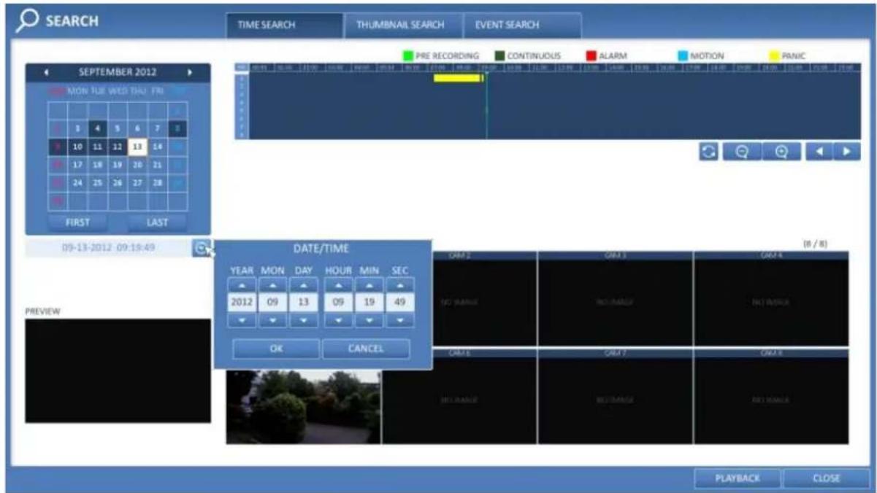Increase the MON value
Screen dimensions: 877x493
272,284
